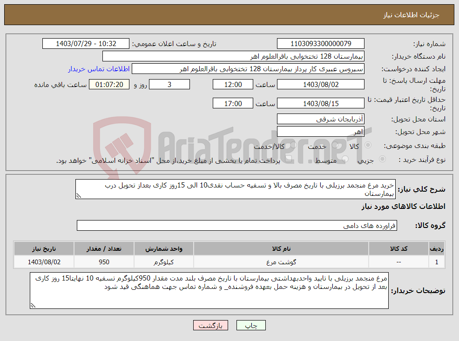Click the general description شرح کلی نیاز textarea
The image size is (459, 341).
point(236,189)
